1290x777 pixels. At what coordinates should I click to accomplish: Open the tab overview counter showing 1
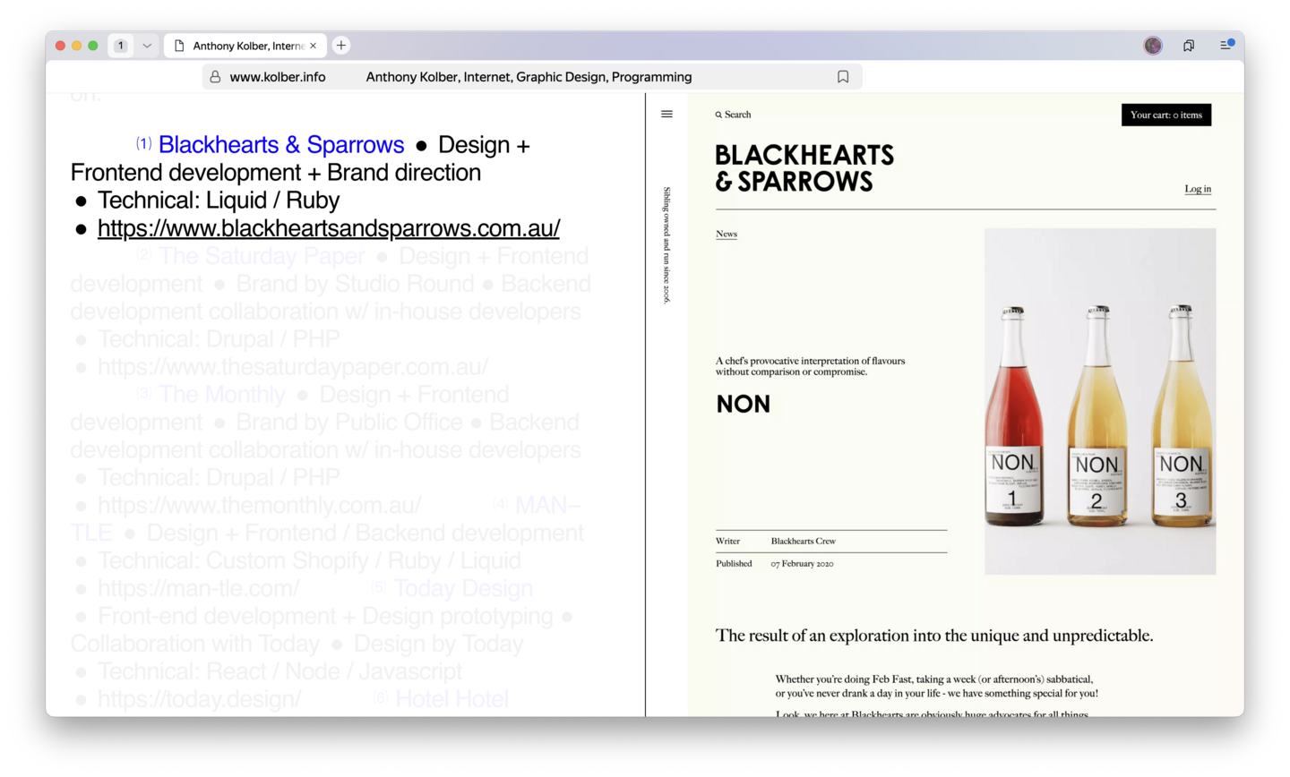pos(121,46)
